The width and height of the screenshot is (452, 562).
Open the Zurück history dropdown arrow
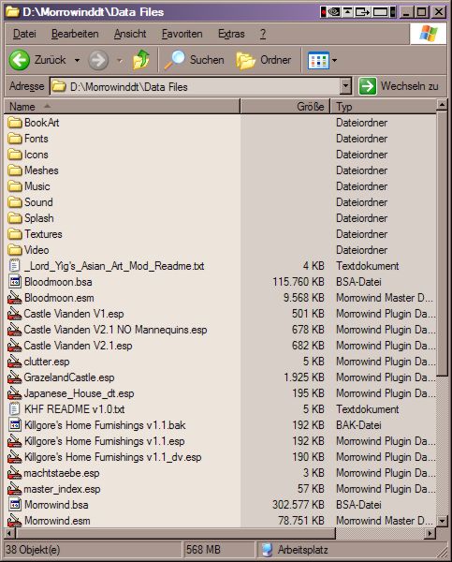pyautogui.click(x=77, y=60)
